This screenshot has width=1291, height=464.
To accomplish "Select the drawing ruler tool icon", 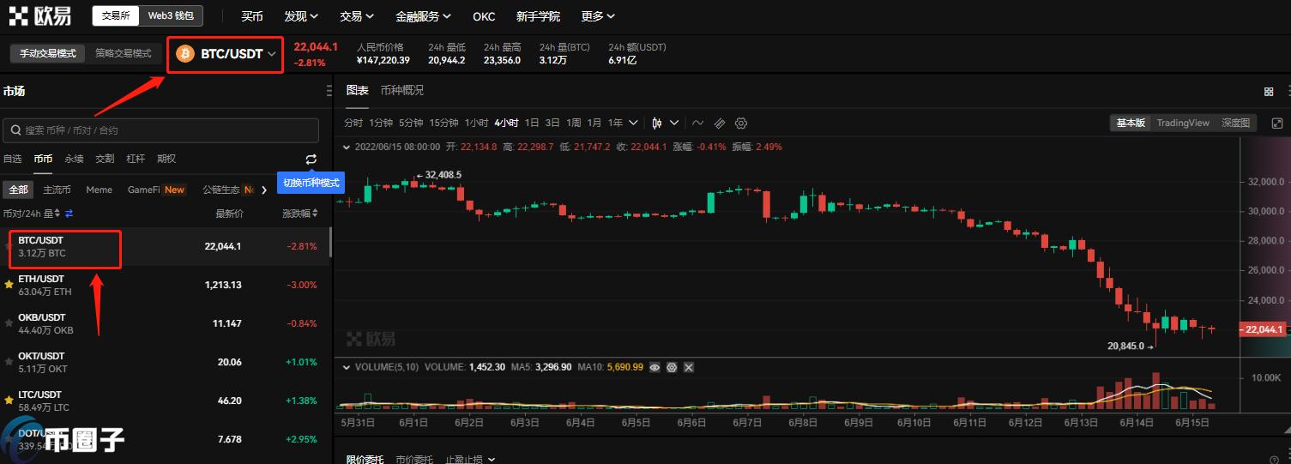I will click(720, 123).
